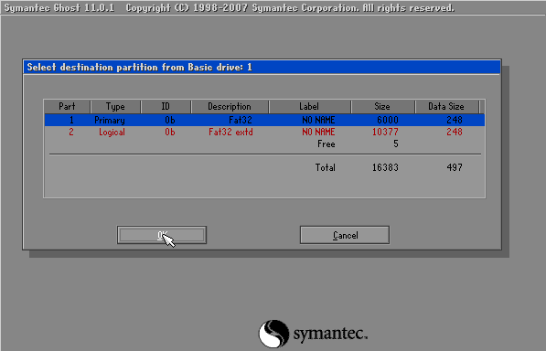This screenshot has height=351, width=546.
Task: Click the Fat32 description cell
Action: (x=241, y=120)
